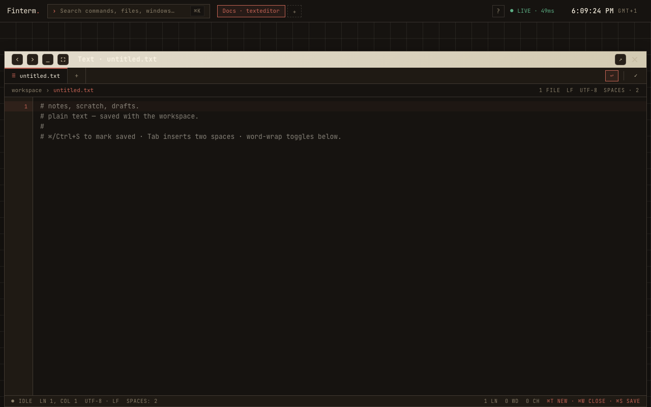Viewport: 651px width, 407px height.
Task: Click the line '# plain text — saved with the workspace.'
Action: [x=120, y=117]
